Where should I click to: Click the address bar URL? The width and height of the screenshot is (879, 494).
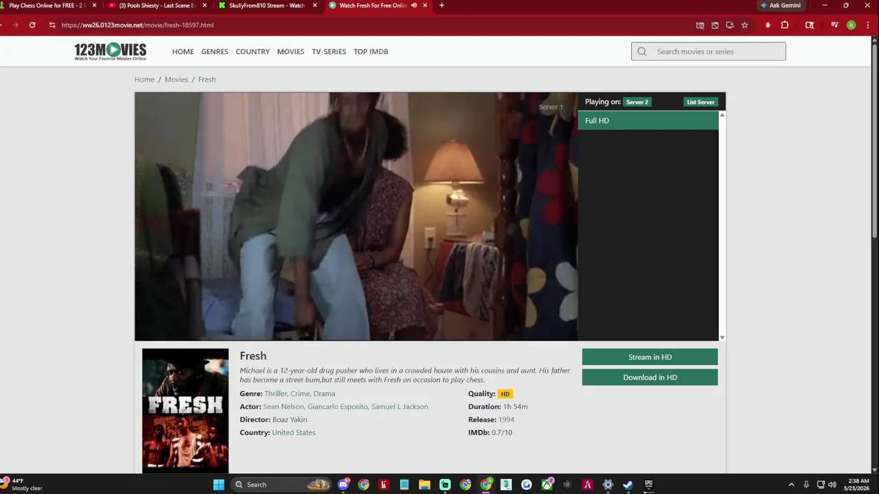(137, 25)
